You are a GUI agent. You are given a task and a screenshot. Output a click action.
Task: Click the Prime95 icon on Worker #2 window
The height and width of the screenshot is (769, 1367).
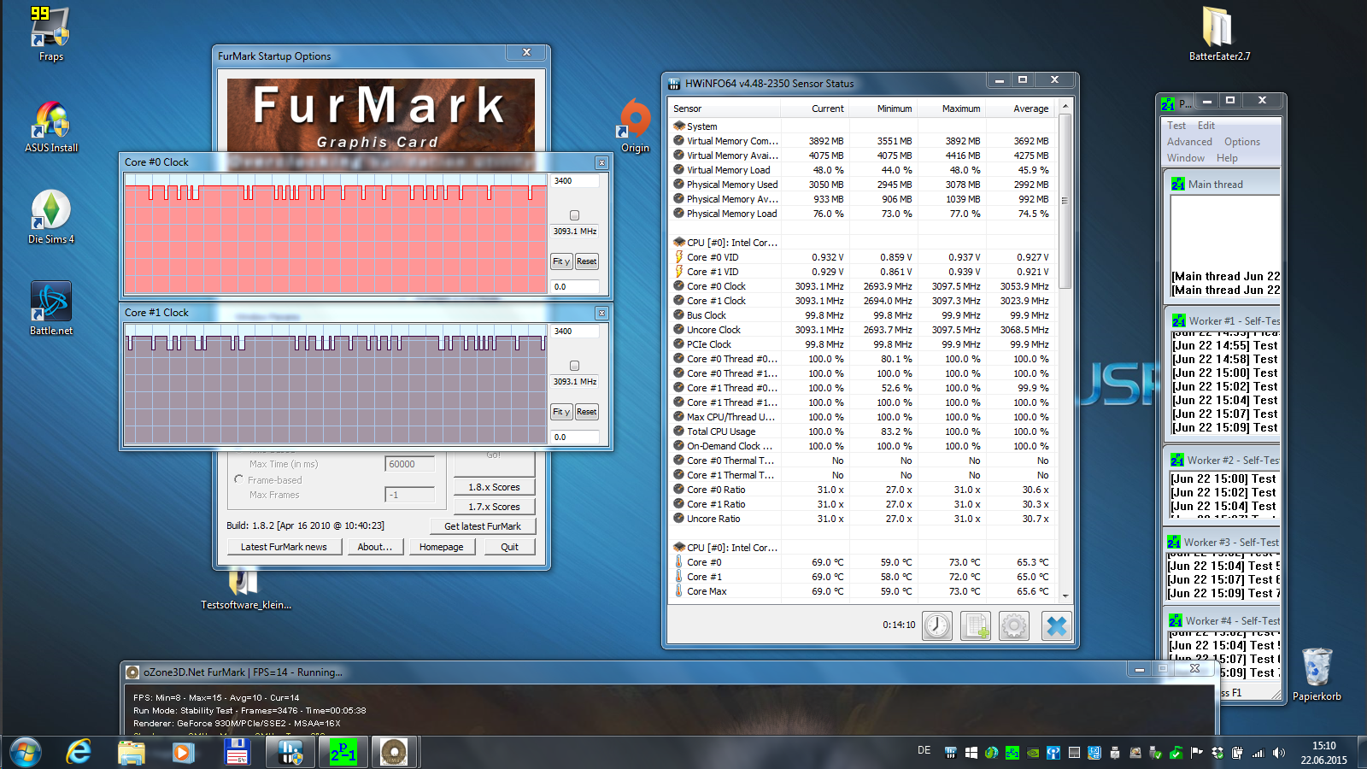point(1177,460)
